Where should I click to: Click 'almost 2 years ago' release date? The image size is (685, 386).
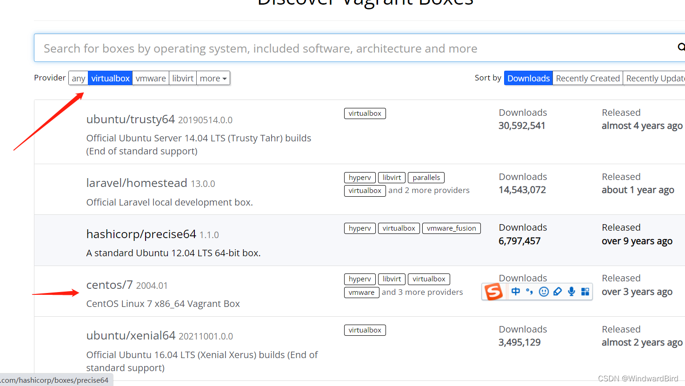642,342
